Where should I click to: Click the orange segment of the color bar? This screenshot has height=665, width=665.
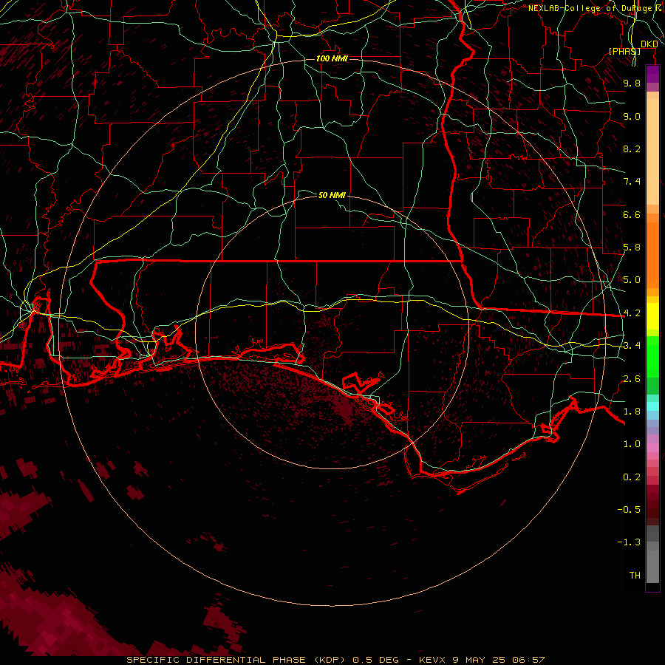point(652,254)
